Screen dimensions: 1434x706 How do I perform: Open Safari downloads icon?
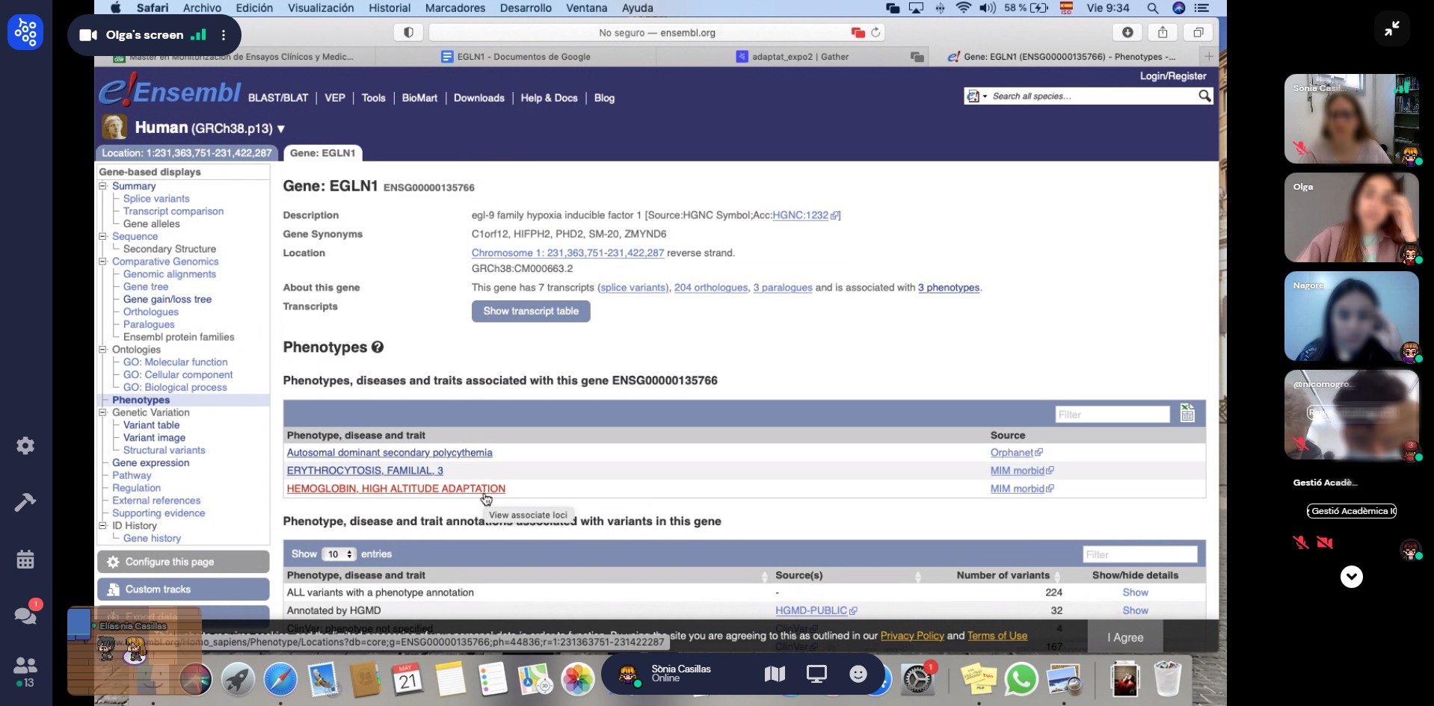tap(1127, 32)
